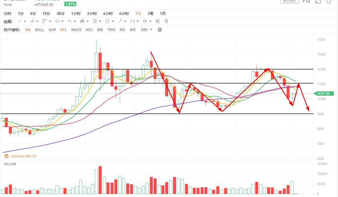Select the 1周 weekly timeframe
Viewport: 338px width, 197px height.
point(150,14)
